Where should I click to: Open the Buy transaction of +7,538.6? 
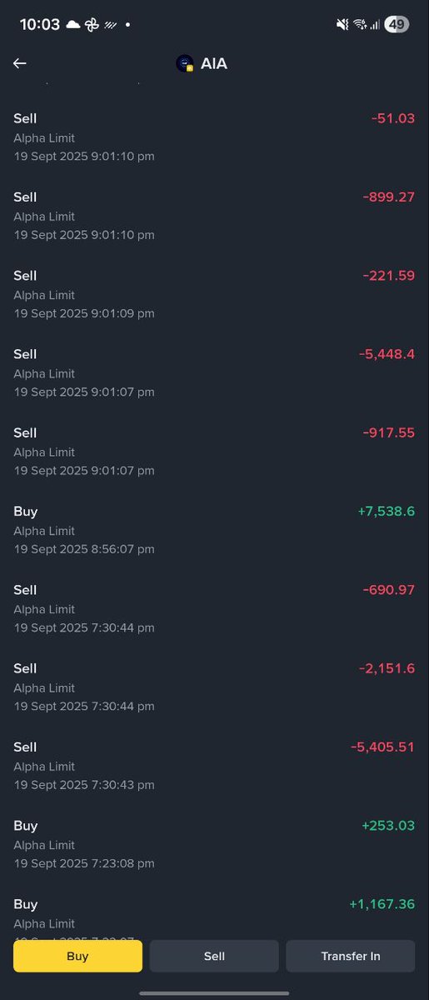coord(214,530)
